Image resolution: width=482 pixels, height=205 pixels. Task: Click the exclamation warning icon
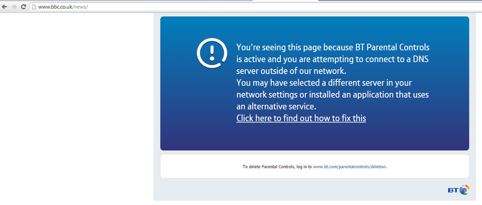click(212, 53)
